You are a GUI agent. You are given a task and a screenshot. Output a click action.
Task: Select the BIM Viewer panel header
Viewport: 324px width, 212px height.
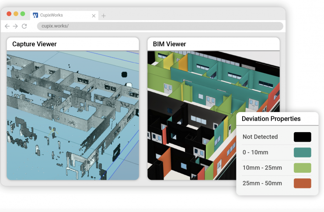213,44
